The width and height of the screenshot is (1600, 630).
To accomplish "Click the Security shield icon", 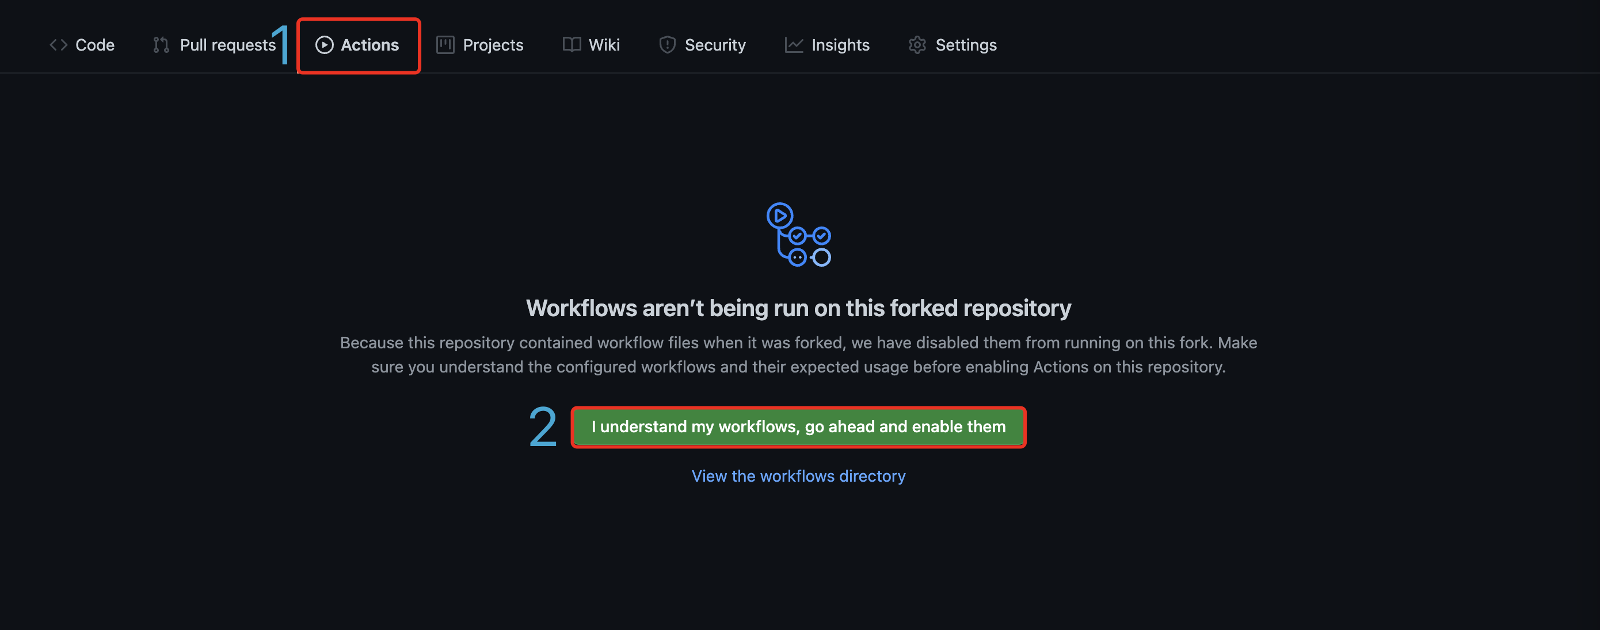I will coord(667,45).
